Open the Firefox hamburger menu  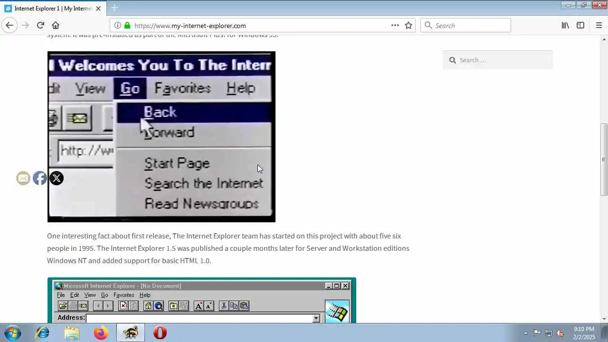pyautogui.click(x=598, y=26)
